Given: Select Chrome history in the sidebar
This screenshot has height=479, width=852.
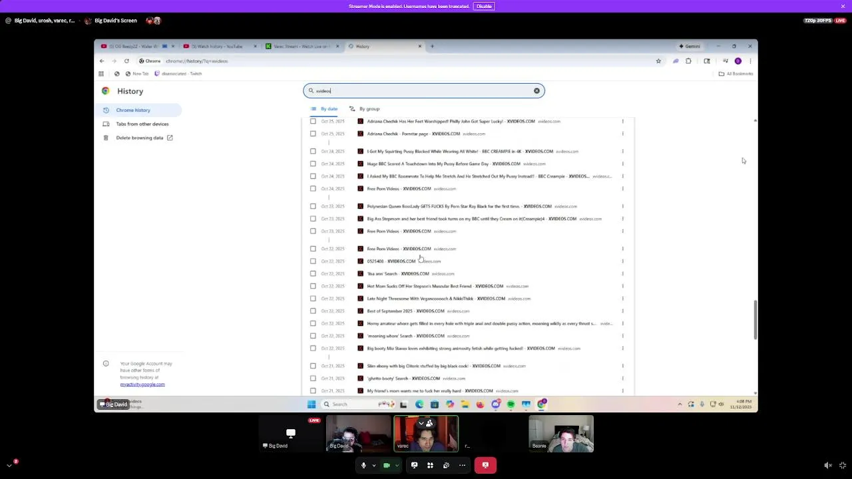Looking at the screenshot, I should (x=137, y=110).
